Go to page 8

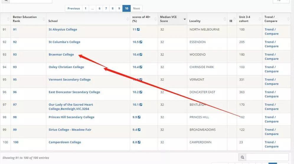(112, 9)
